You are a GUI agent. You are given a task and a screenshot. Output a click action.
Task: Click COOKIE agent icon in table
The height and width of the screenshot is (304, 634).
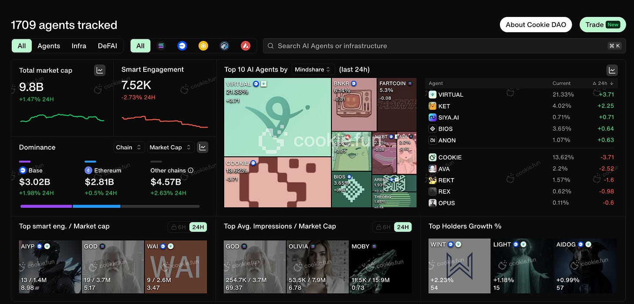432,157
